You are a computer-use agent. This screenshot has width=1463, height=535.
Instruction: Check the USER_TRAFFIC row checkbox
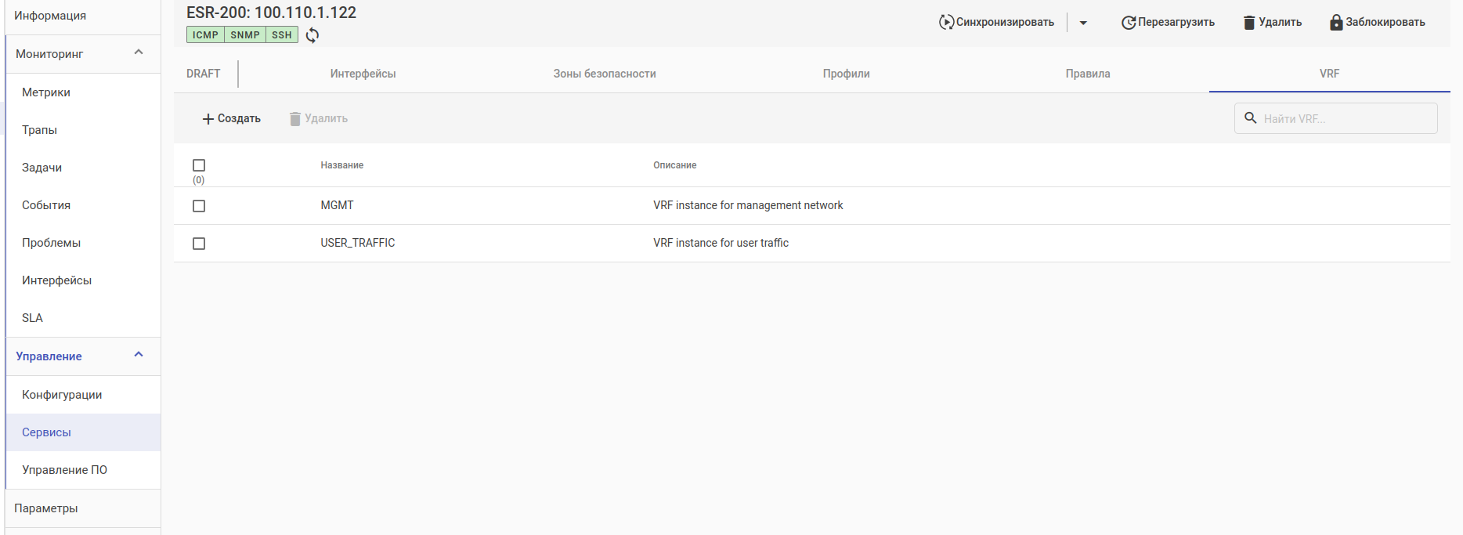199,244
